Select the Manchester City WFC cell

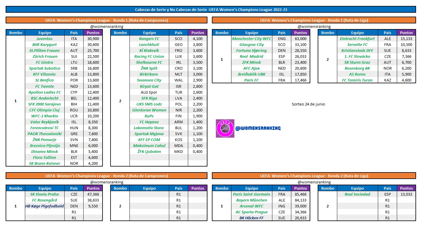pos(252,39)
